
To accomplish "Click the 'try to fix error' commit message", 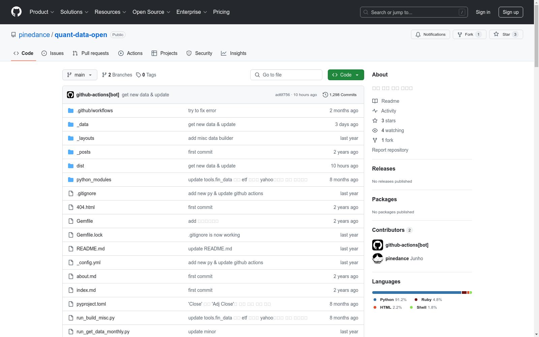I will (x=202, y=111).
